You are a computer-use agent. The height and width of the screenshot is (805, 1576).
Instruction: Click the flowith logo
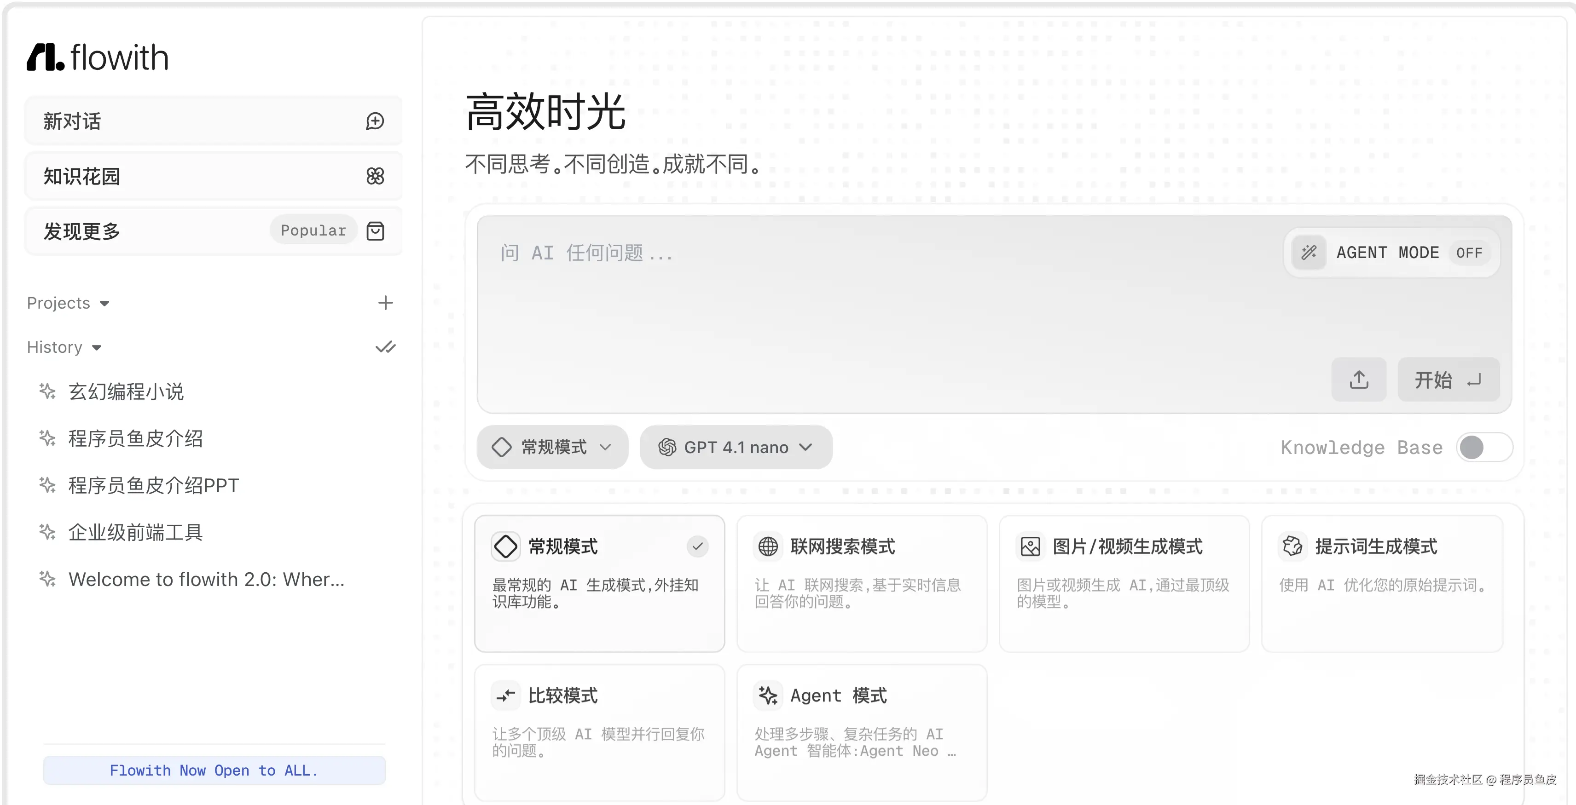tap(98, 57)
